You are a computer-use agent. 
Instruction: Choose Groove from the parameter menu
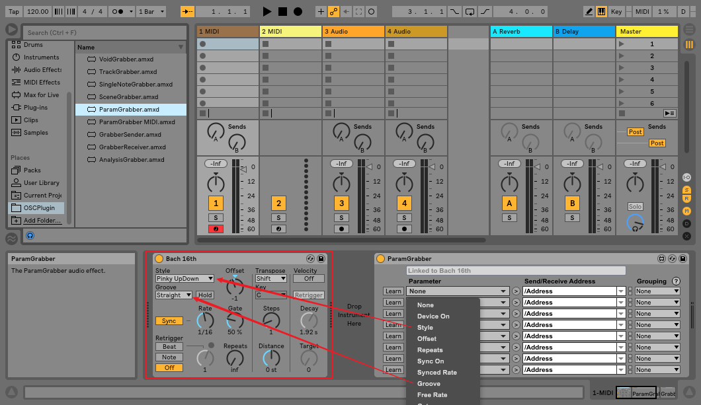point(429,384)
